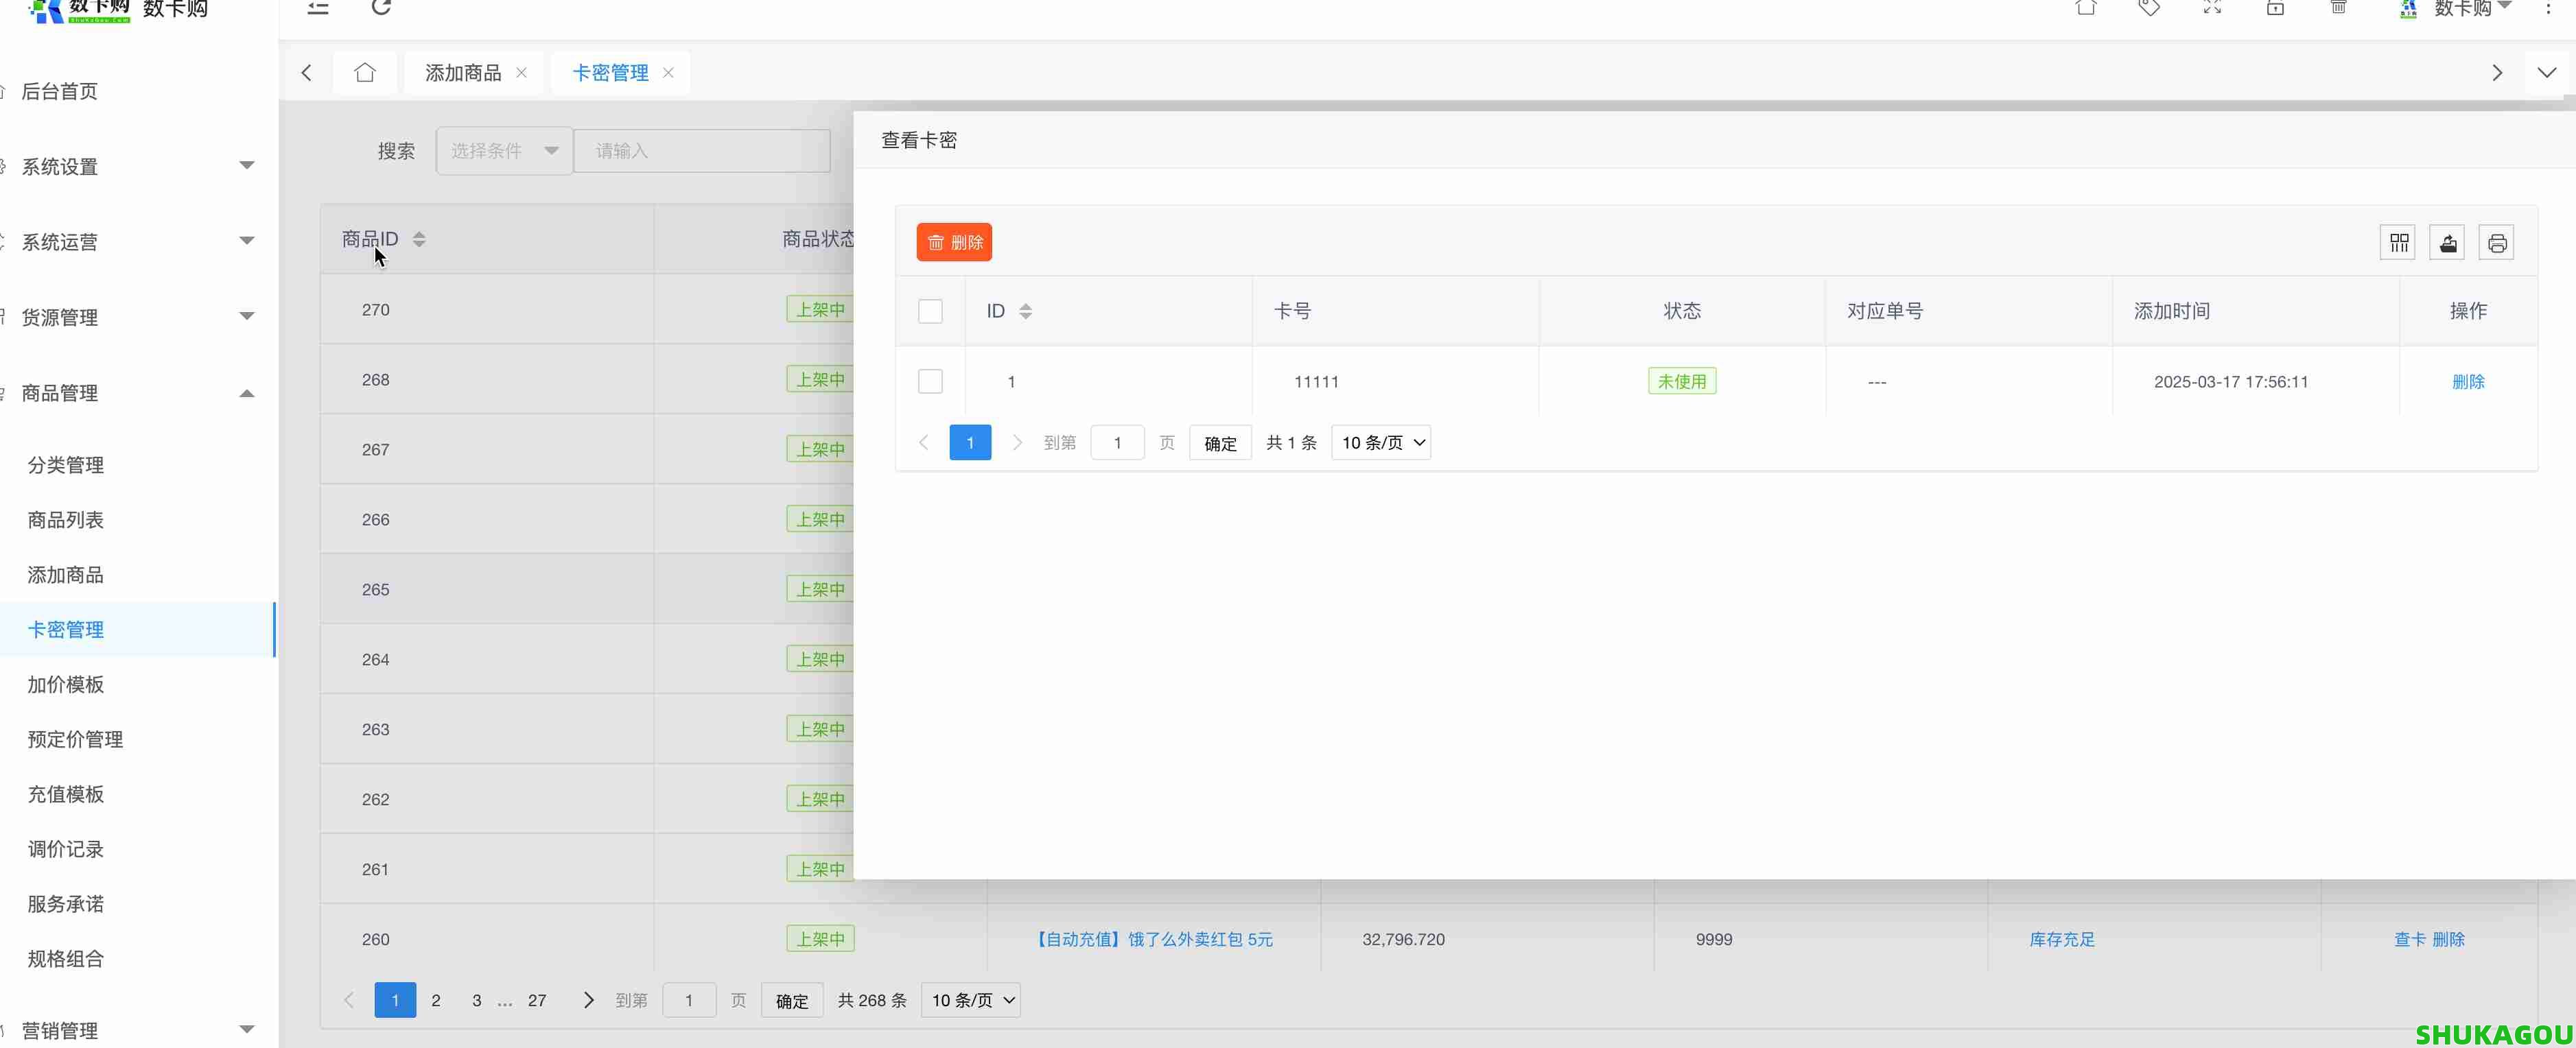Click the 确定 button on dialog pagination
The image size is (2576, 1048).
click(x=1219, y=442)
